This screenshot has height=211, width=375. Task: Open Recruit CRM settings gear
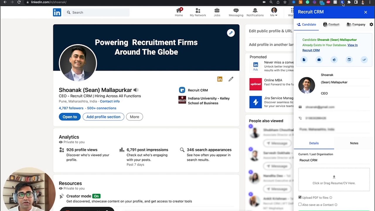tap(371, 25)
